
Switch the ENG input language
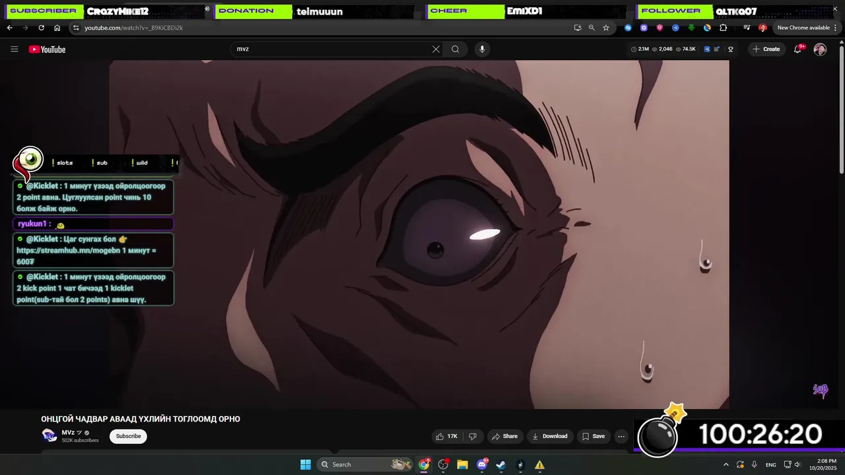click(x=771, y=464)
